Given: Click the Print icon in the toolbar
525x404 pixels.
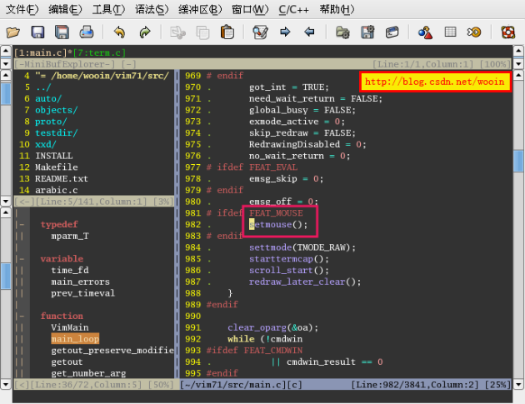Looking at the screenshot, I should tap(87, 32).
